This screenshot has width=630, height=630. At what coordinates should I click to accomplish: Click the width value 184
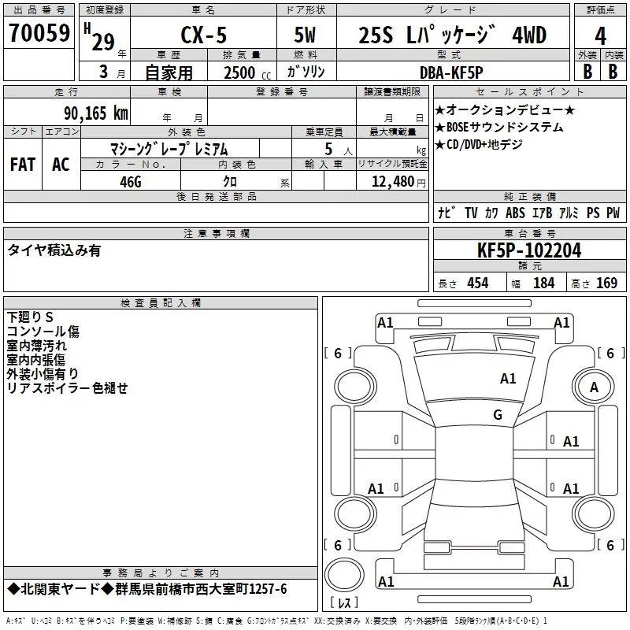[x=543, y=283]
